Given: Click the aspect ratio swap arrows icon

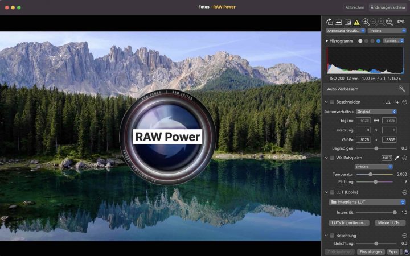Looking at the screenshot, I should coord(376,121).
